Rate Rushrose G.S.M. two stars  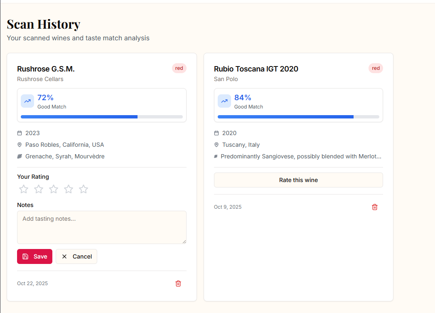click(x=39, y=189)
